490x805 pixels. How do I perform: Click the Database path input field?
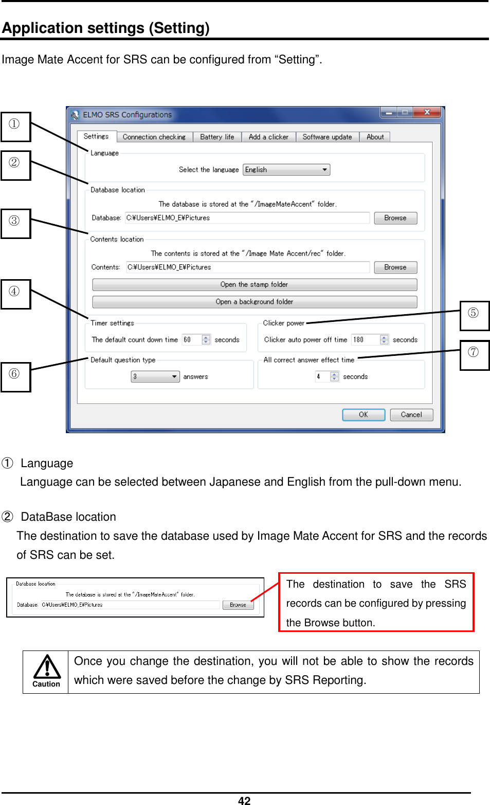[247, 218]
